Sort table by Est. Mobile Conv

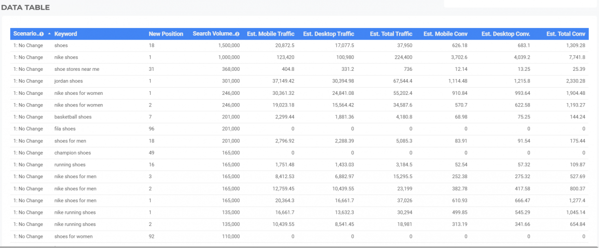point(445,34)
